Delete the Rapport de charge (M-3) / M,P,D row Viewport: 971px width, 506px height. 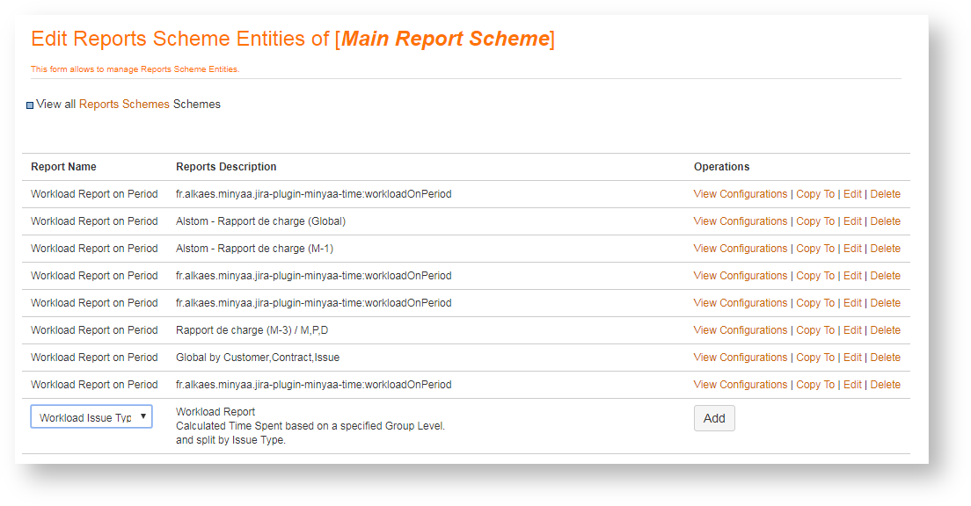click(x=885, y=330)
